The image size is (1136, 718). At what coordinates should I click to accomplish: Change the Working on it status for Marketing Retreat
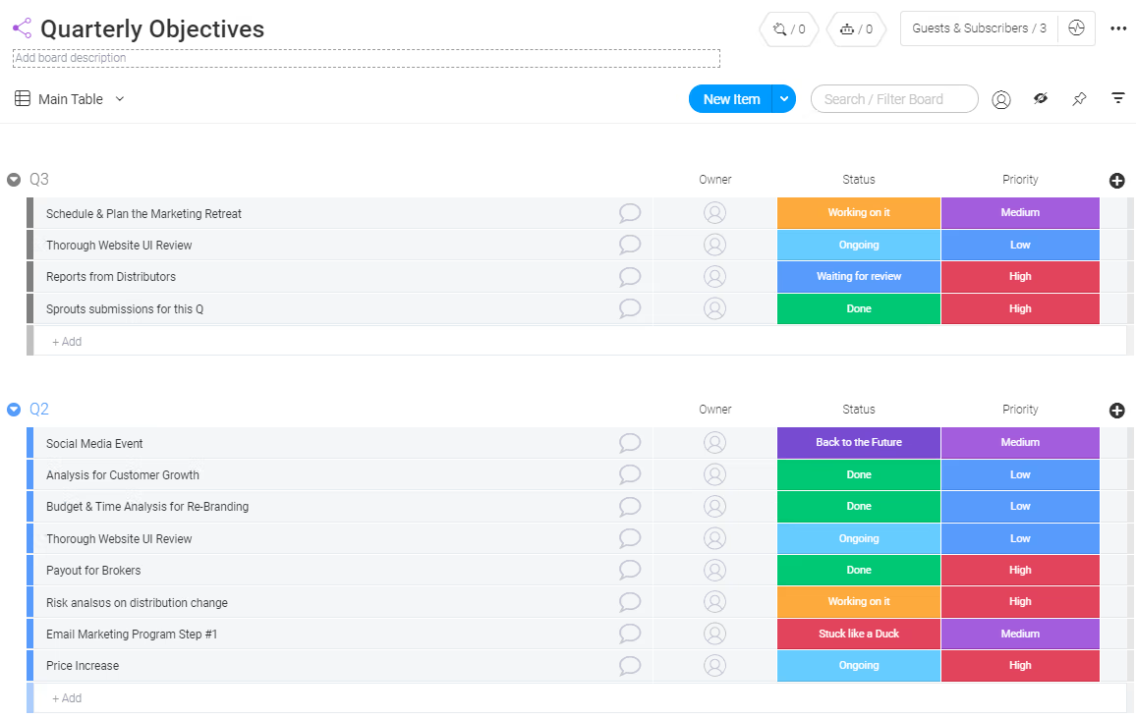pyautogui.click(x=858, y=212)
